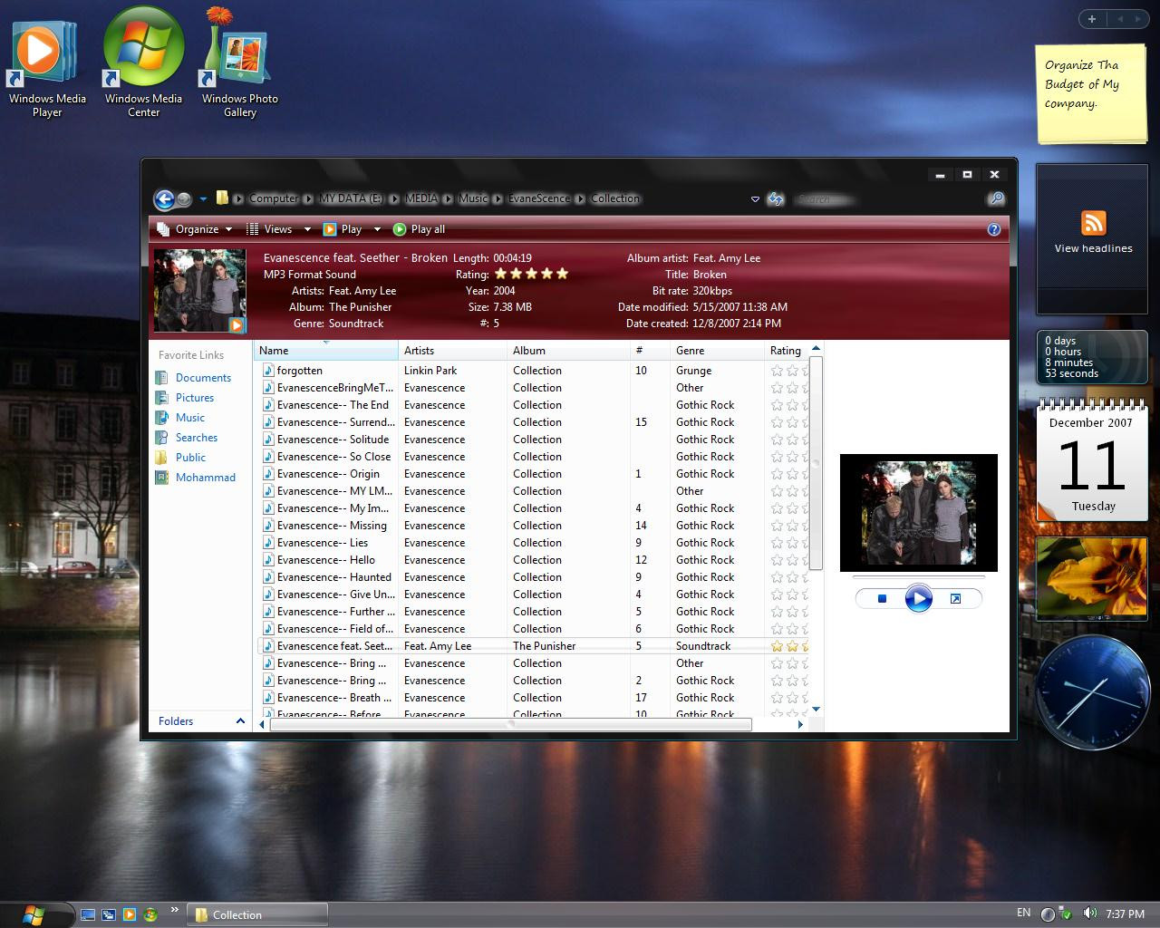Viewport: 1160px width, 928px height.
Task: Launch Media Player from quick launch
Action: [129, 914]
